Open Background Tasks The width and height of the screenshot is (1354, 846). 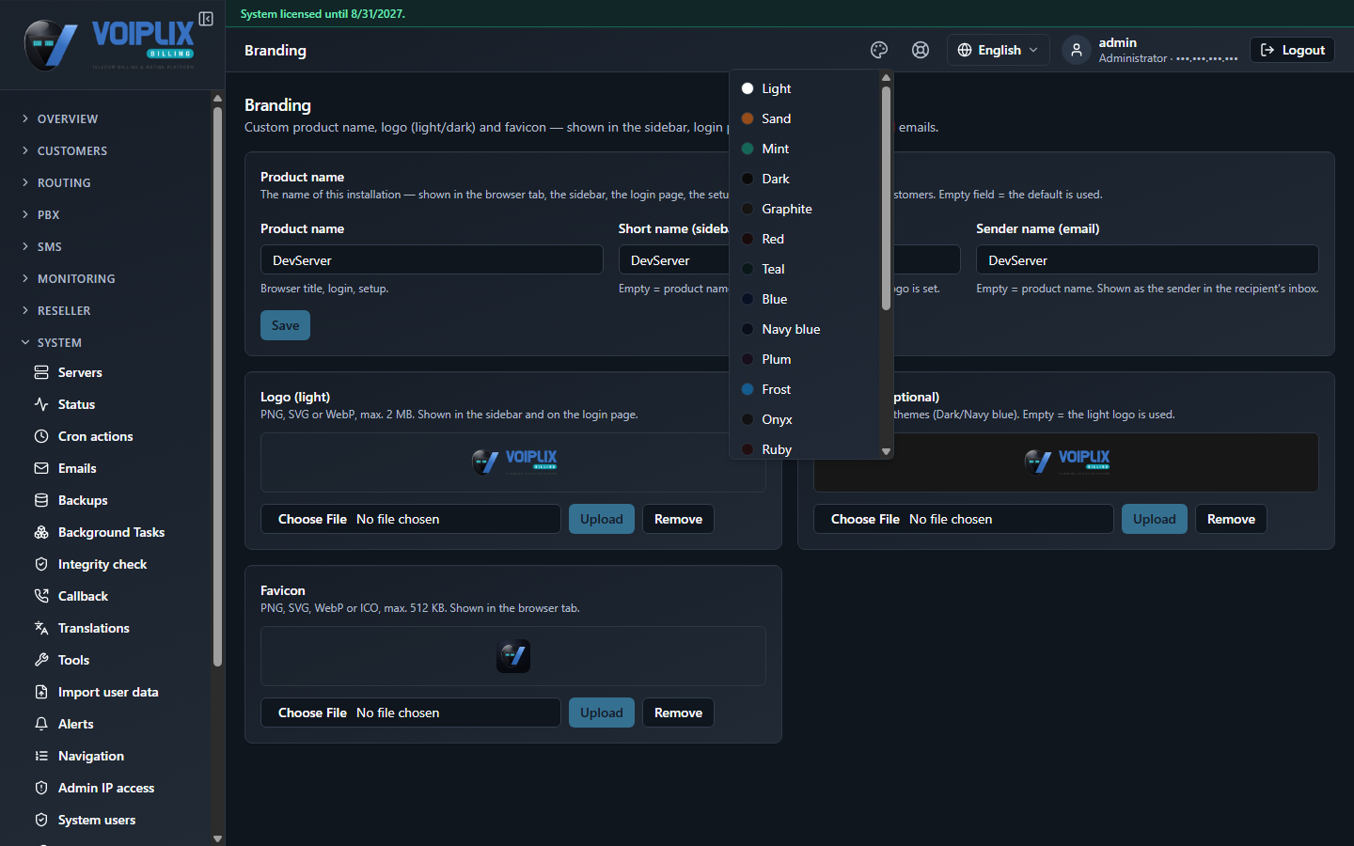coord(111,532)
